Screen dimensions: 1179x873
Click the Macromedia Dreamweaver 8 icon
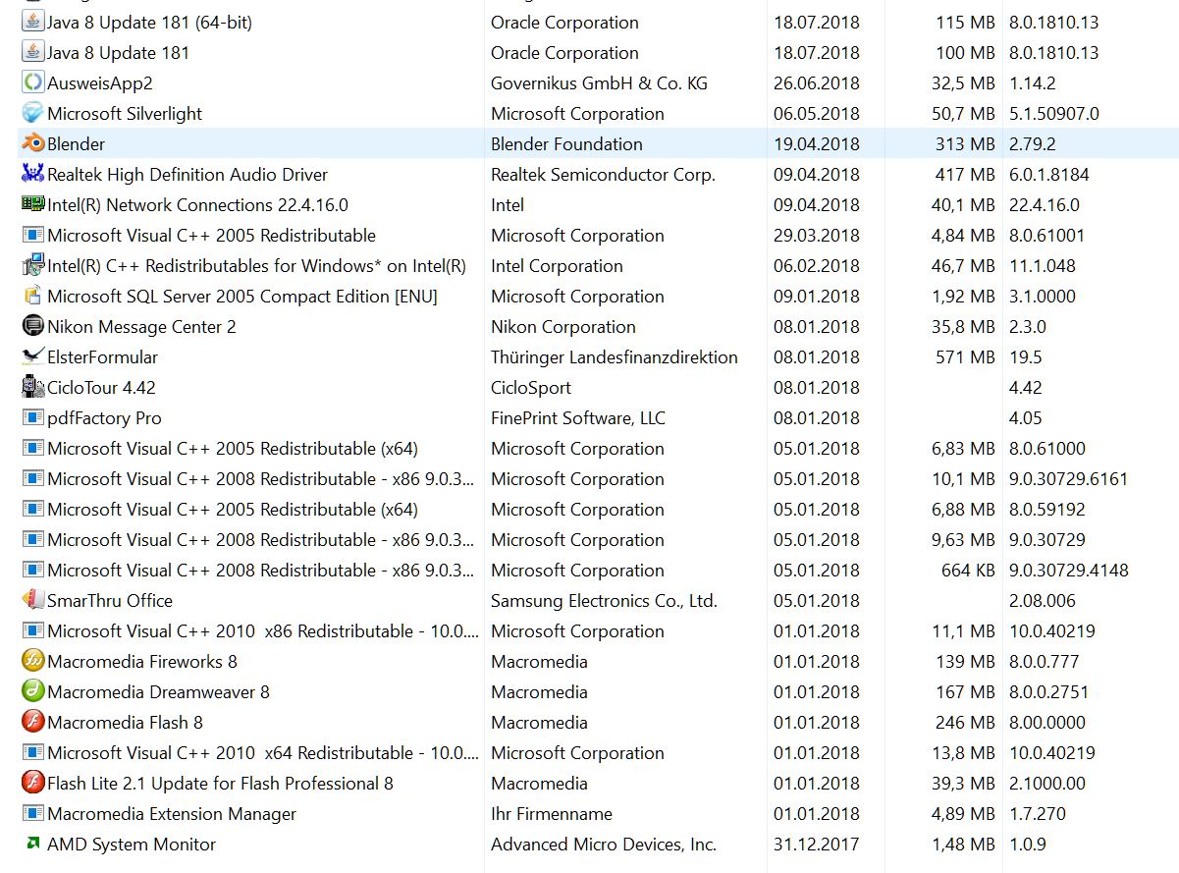tap(32, 691)
